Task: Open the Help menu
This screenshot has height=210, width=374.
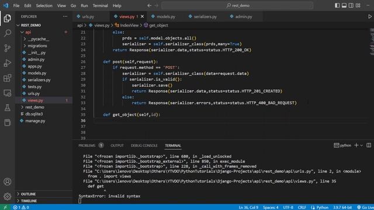Action: point(117,5)
